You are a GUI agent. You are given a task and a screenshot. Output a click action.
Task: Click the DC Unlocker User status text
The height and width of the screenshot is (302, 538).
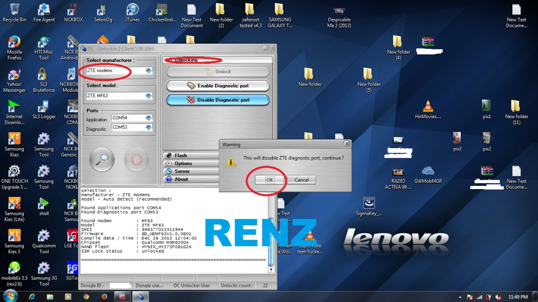[191, 286]
